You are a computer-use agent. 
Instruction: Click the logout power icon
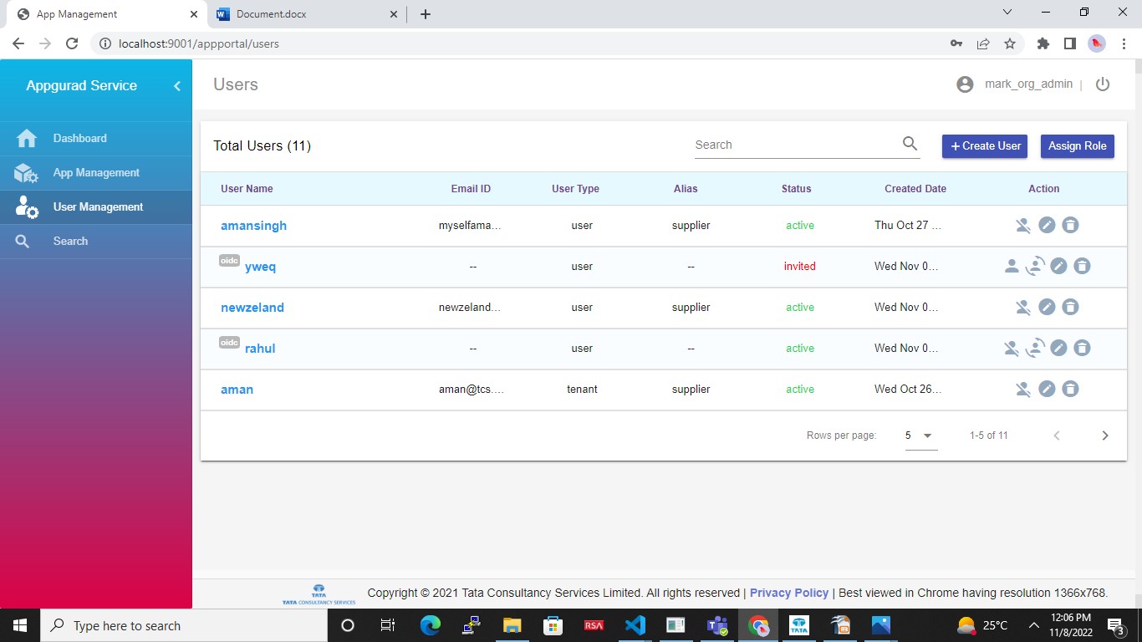coord(1103,84)
